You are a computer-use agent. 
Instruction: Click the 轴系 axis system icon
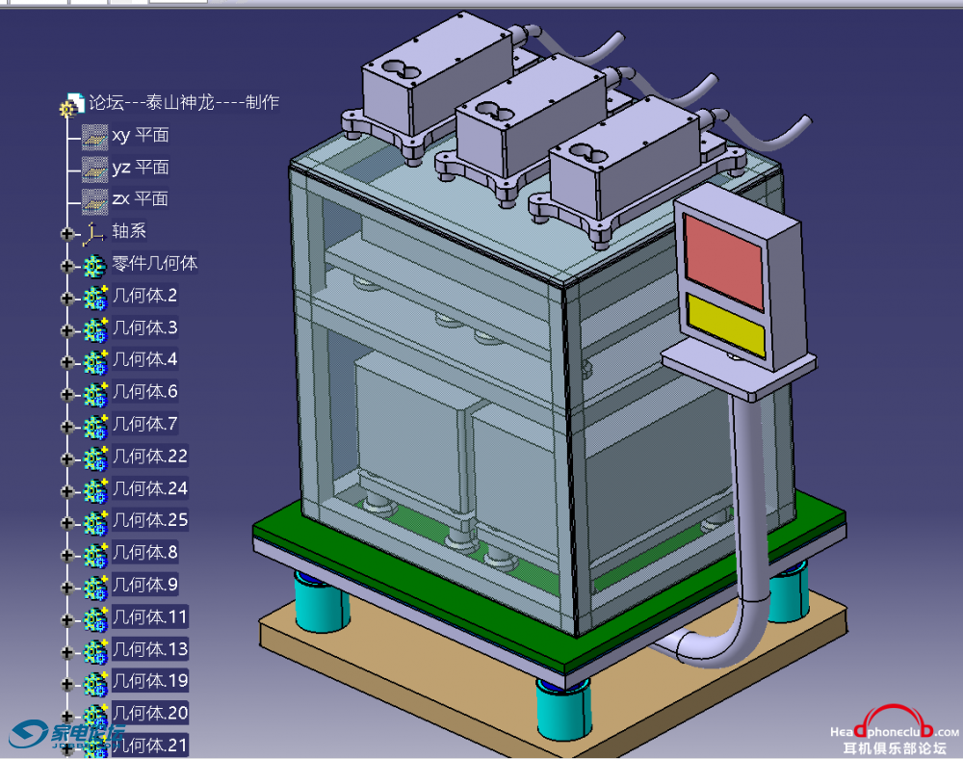[x=94, y=232]
